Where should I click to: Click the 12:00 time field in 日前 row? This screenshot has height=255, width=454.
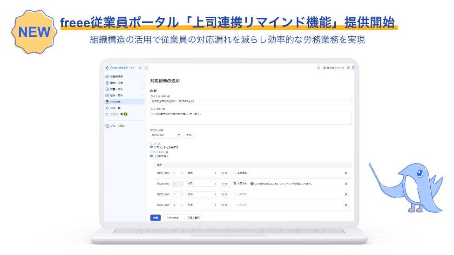225,173
